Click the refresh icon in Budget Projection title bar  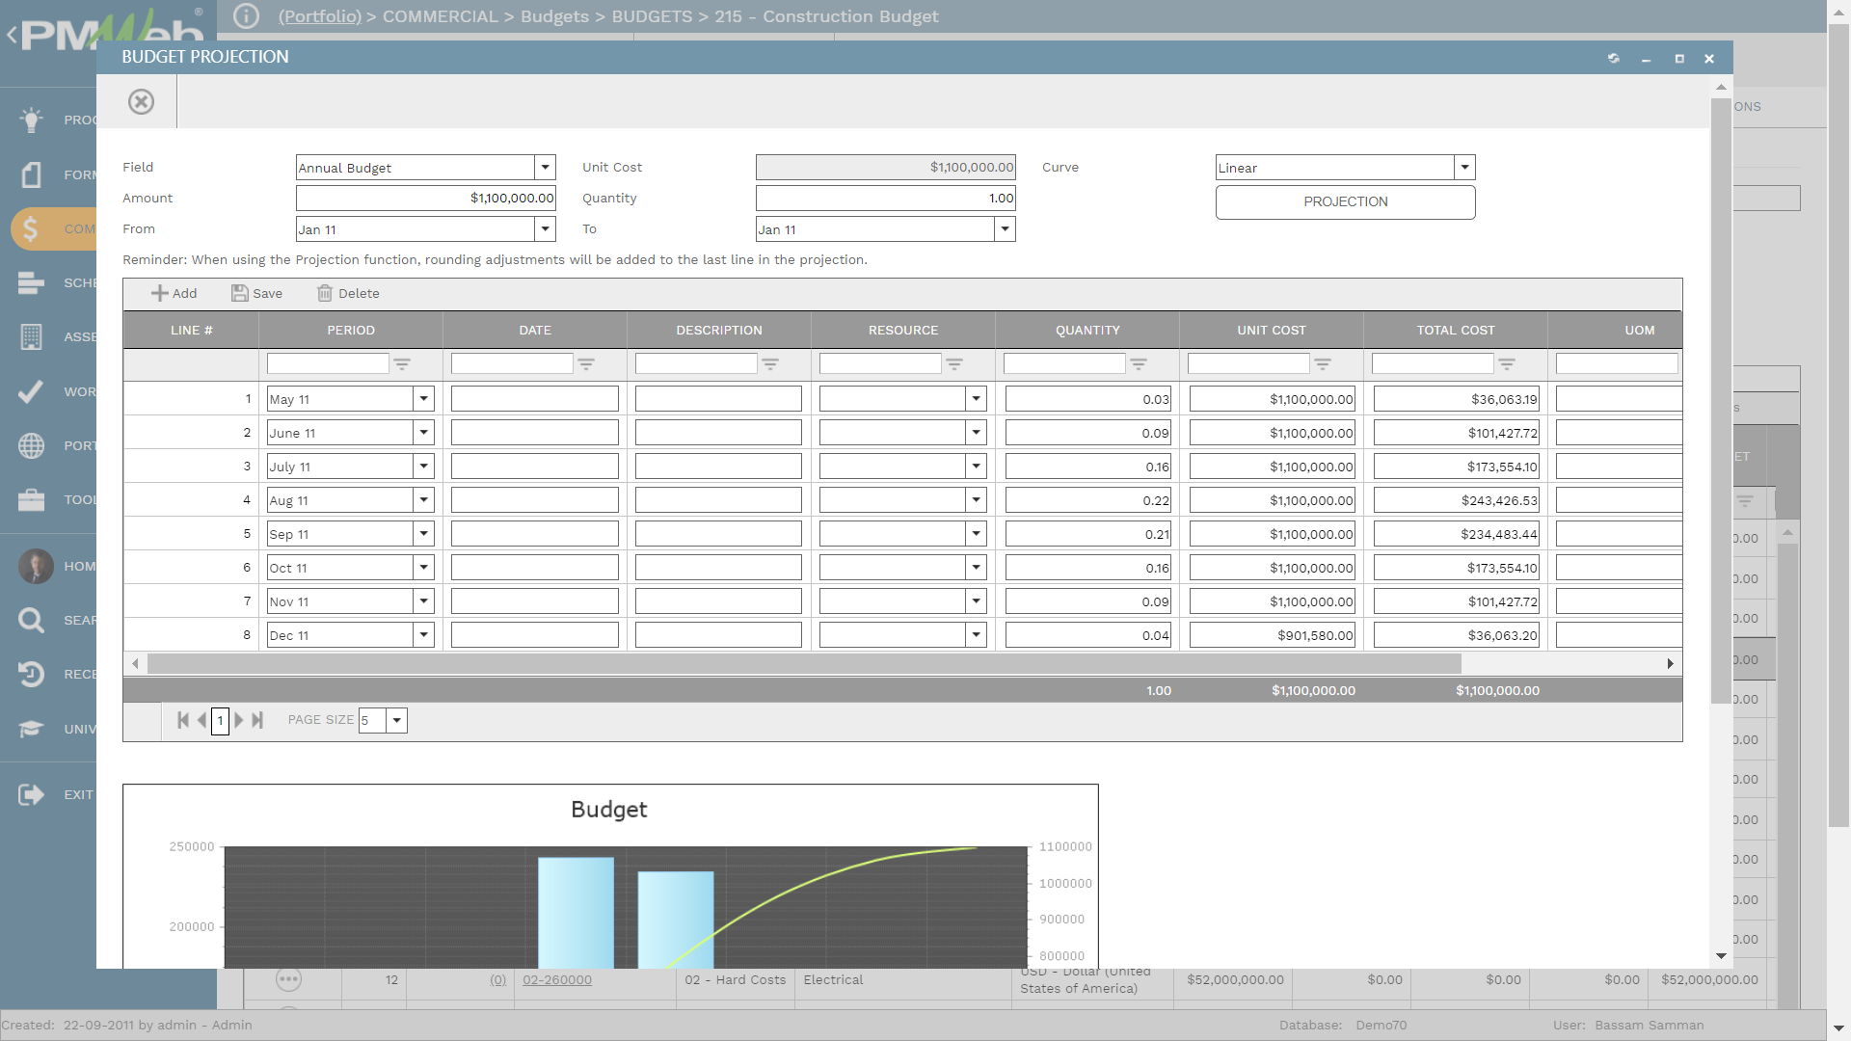1613,59
